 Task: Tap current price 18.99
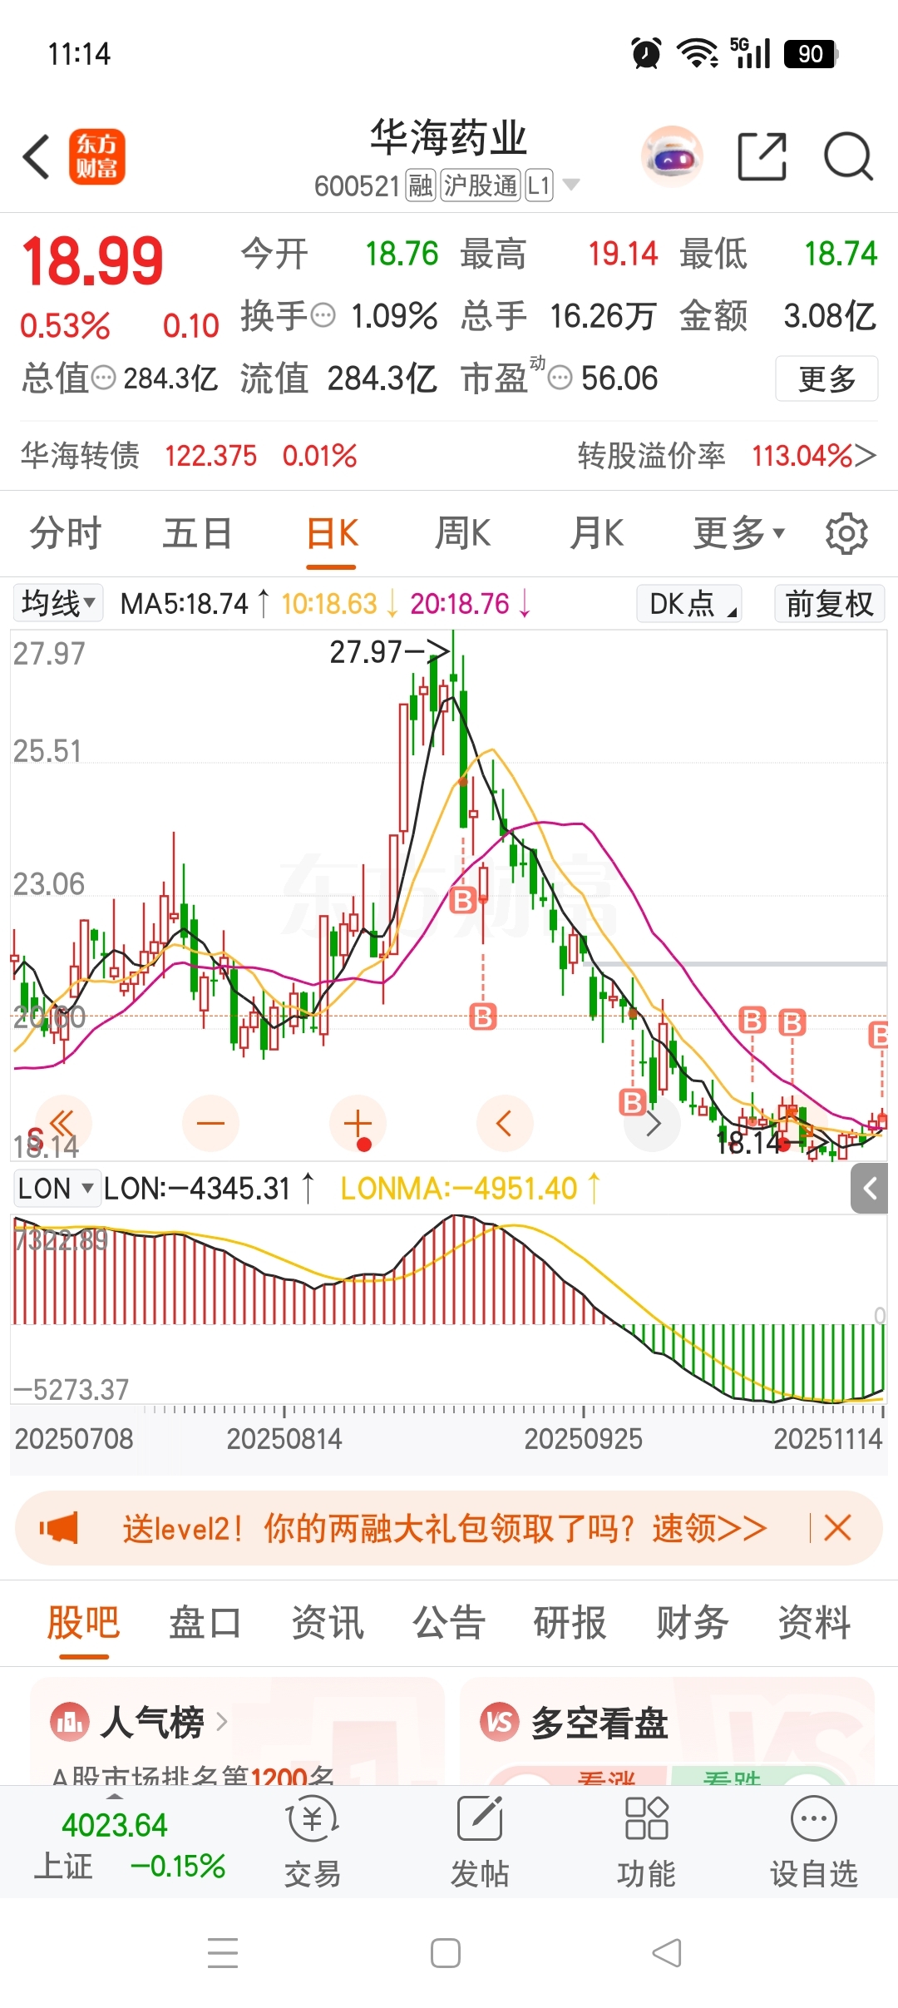coord(92,261)
